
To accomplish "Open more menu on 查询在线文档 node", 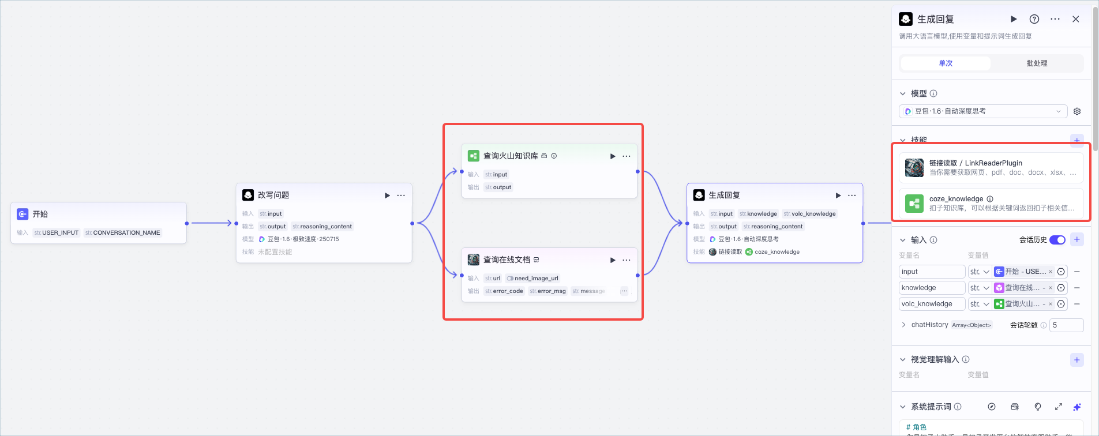I will point(627,260).
